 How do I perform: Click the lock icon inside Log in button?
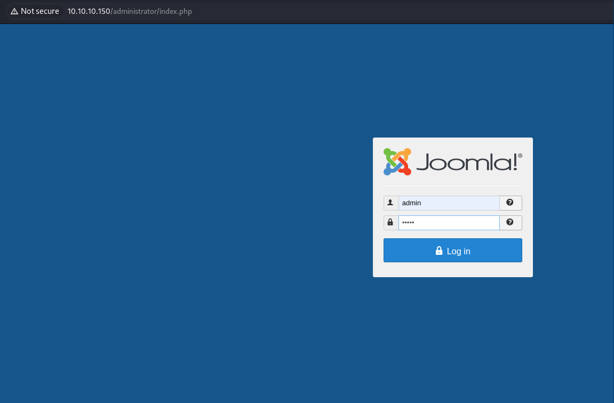click(439, 251)
